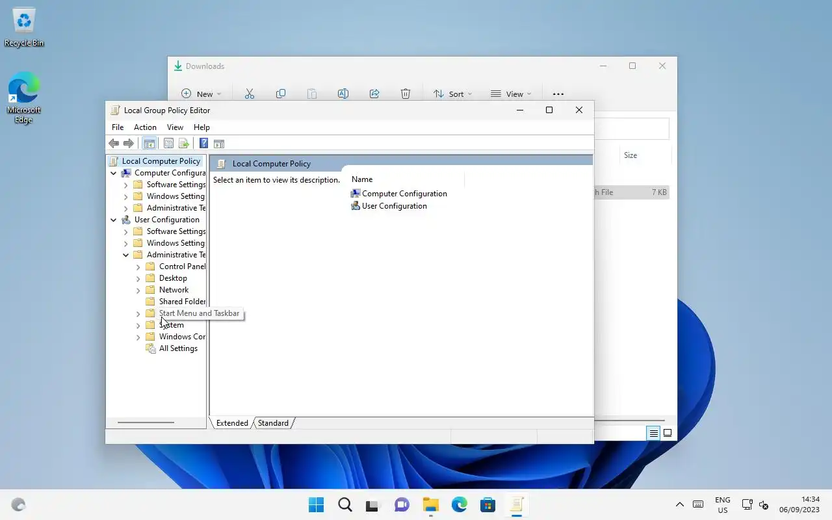Viewport: 832px width, 520px height.
Task: Open the File menu
Action: tap(118, 127)
